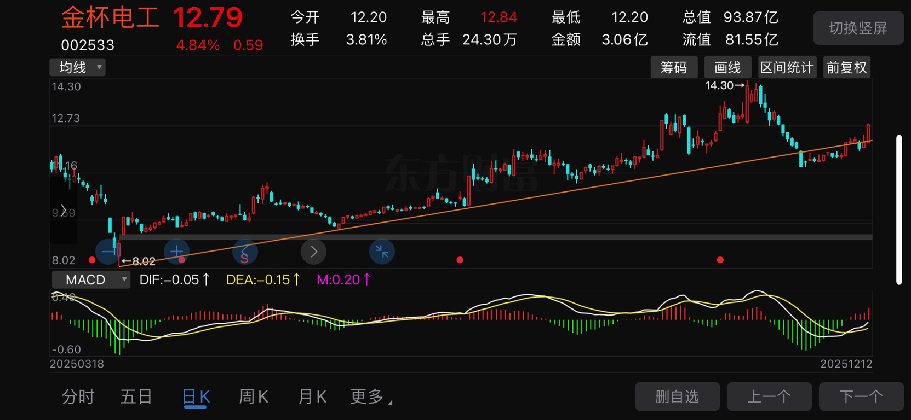
Task: Tap stock name 金杯电工
Action: 110,17
